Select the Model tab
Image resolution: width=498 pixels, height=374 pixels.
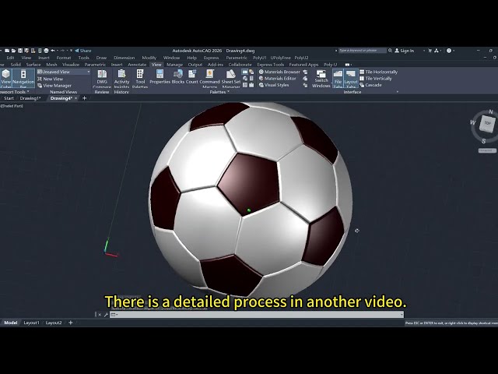pos(10,323)
